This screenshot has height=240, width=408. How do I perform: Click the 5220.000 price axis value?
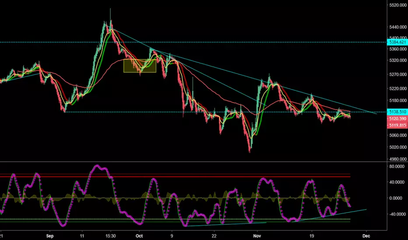point(398,89)
